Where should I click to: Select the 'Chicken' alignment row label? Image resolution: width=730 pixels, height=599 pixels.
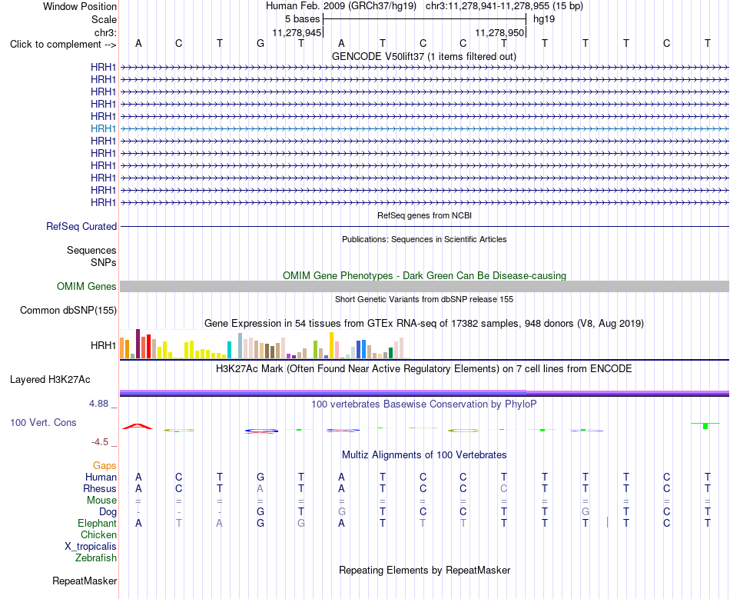[98, 535]
